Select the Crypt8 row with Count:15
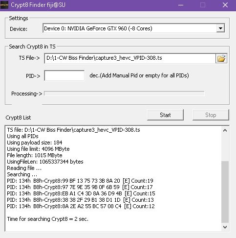The height and width of the screenshot is (238, 236). tap(81, 193)
